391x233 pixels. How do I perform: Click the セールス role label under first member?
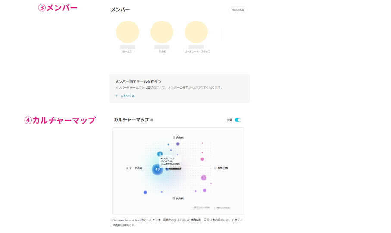127,51
